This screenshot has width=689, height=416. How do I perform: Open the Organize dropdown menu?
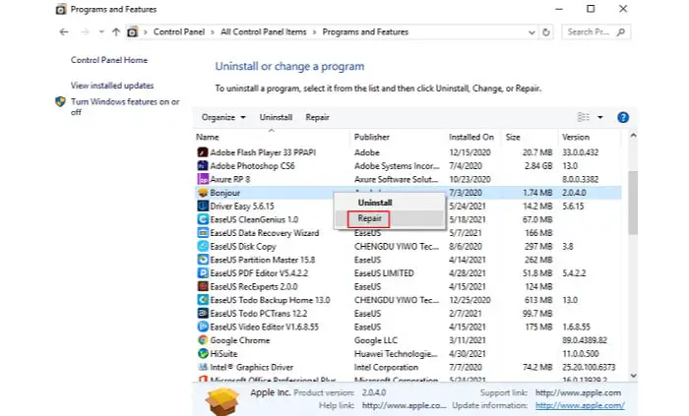223,117
